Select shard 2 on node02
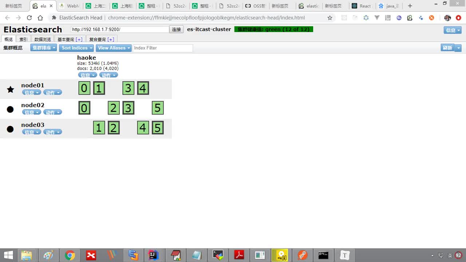 click(x=114, y=108)
